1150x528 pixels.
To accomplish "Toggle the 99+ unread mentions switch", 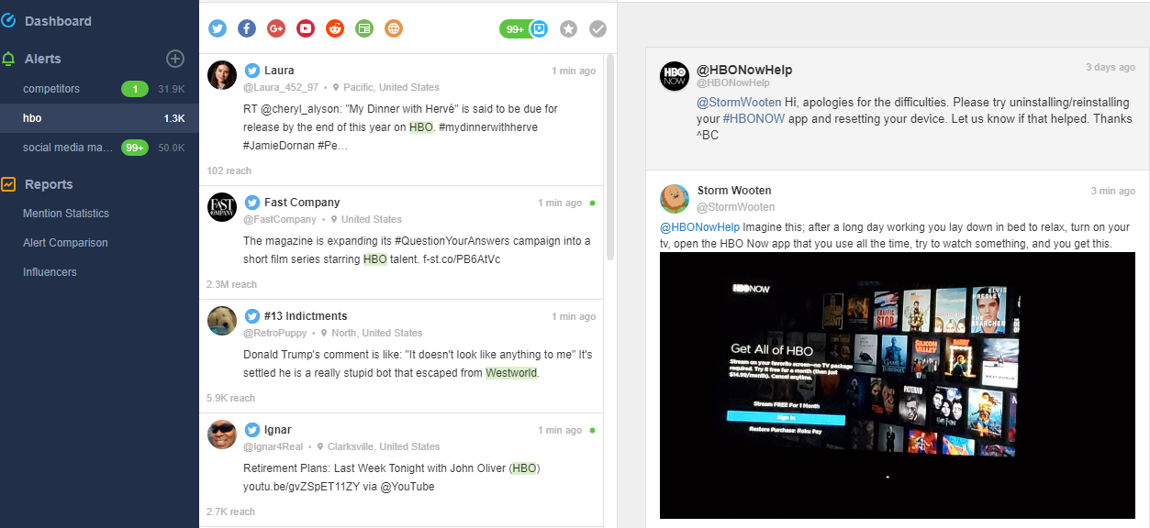I will (525, 29).
